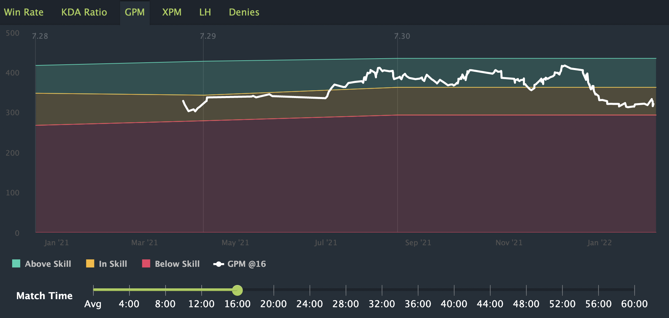The image size is (669, 318).
Task: Switch to the Win Rate tab
Action: [24, 12]
